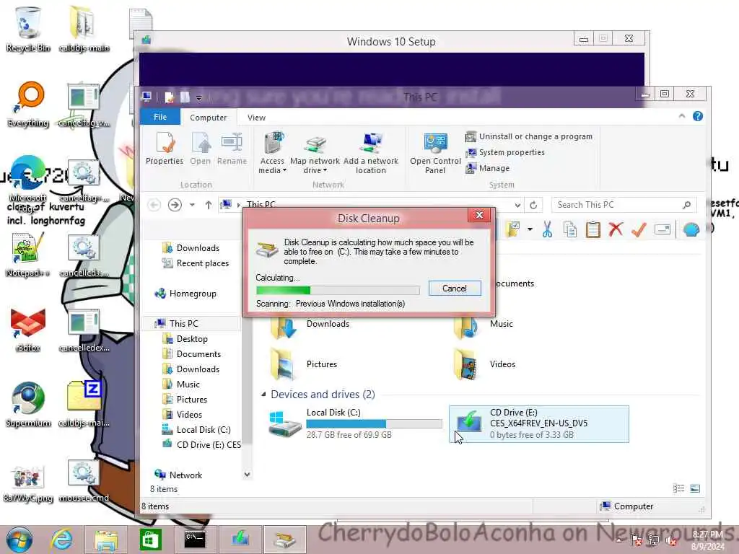Switch to Command Prompt taskbar button
The image size is (739, 554).
coord(195,540)
